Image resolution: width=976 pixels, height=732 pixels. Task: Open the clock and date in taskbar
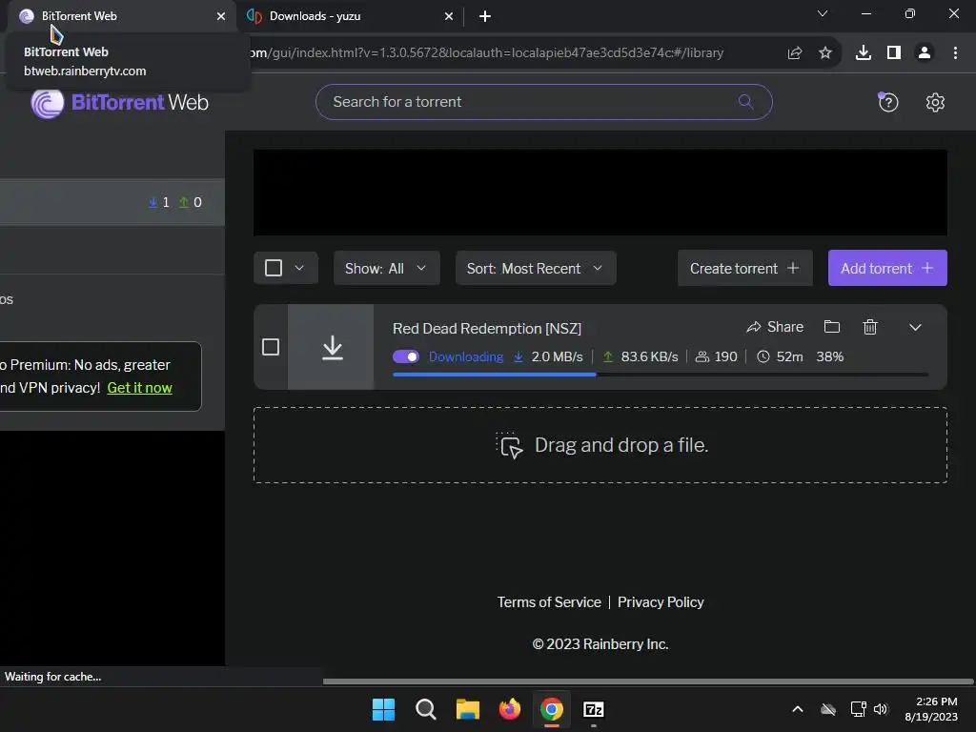tap(931, 709)
